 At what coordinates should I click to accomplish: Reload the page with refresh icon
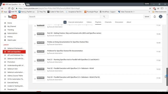point(9,8)
